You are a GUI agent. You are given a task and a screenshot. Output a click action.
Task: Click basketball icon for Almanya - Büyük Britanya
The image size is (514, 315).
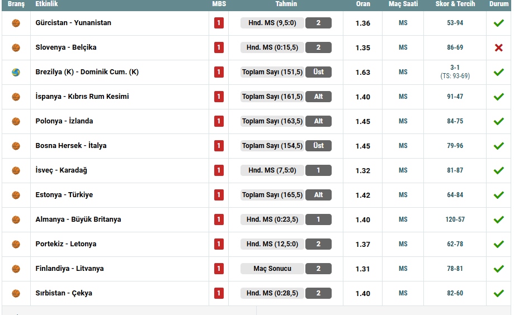tap(16, 219)
